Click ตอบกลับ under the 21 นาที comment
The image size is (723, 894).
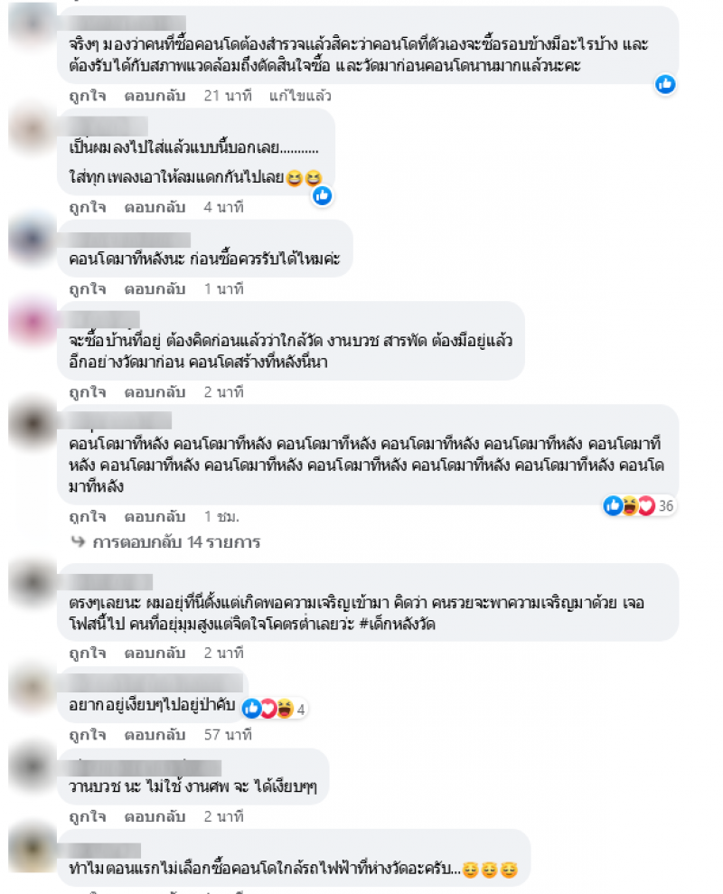click(x=155, y=95)
